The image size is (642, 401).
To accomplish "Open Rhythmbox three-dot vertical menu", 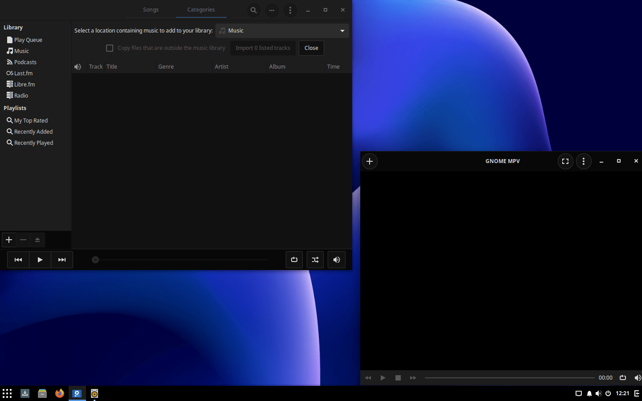I will tap(290, 10).
